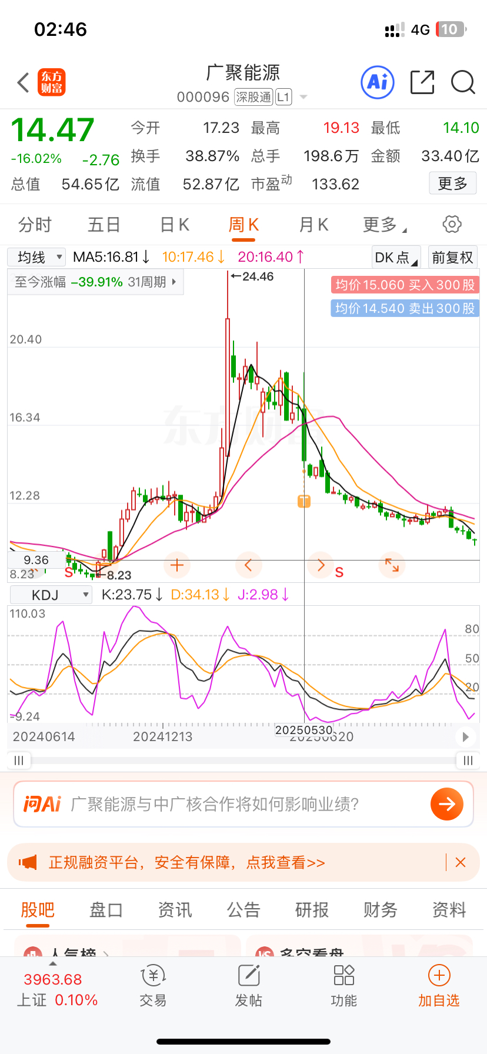Tap the J:2.98 indicator value
Image resolution: width=487 pixels, height=1054 pixels.
click(x=263, y=595)
